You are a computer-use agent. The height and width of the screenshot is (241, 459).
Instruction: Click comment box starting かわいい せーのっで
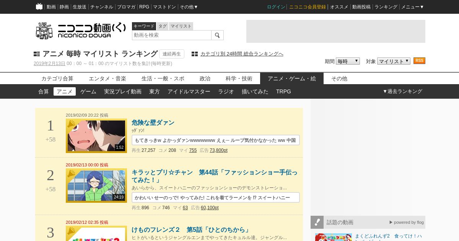coord(216,197)
